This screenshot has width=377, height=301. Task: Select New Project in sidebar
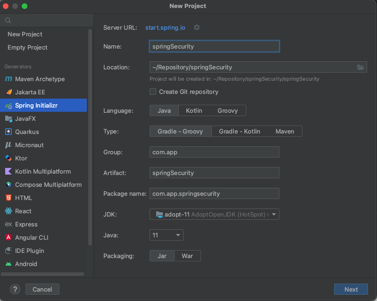[25, 34]
